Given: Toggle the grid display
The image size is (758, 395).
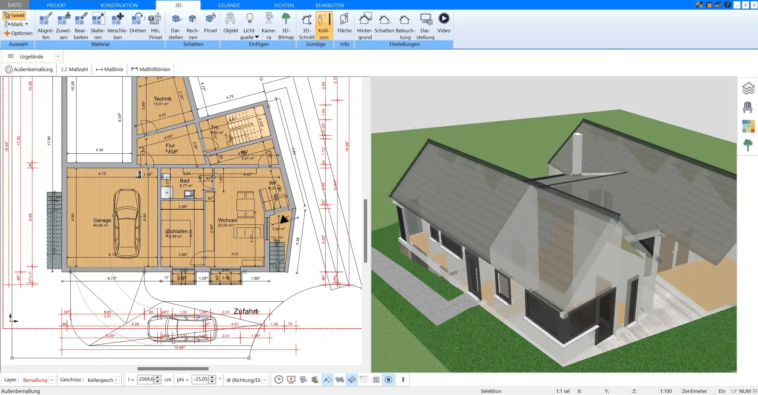Looking at the screenshot, I should [x=376, y=380].
